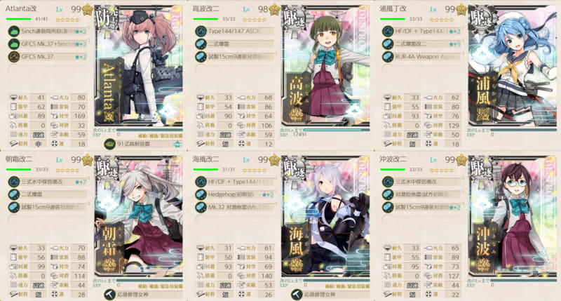Viewport: 561px width, 301px height.
Task: Click the 応急修理女神 icon under 朝霜改二
Action: [x=109, y=295]
